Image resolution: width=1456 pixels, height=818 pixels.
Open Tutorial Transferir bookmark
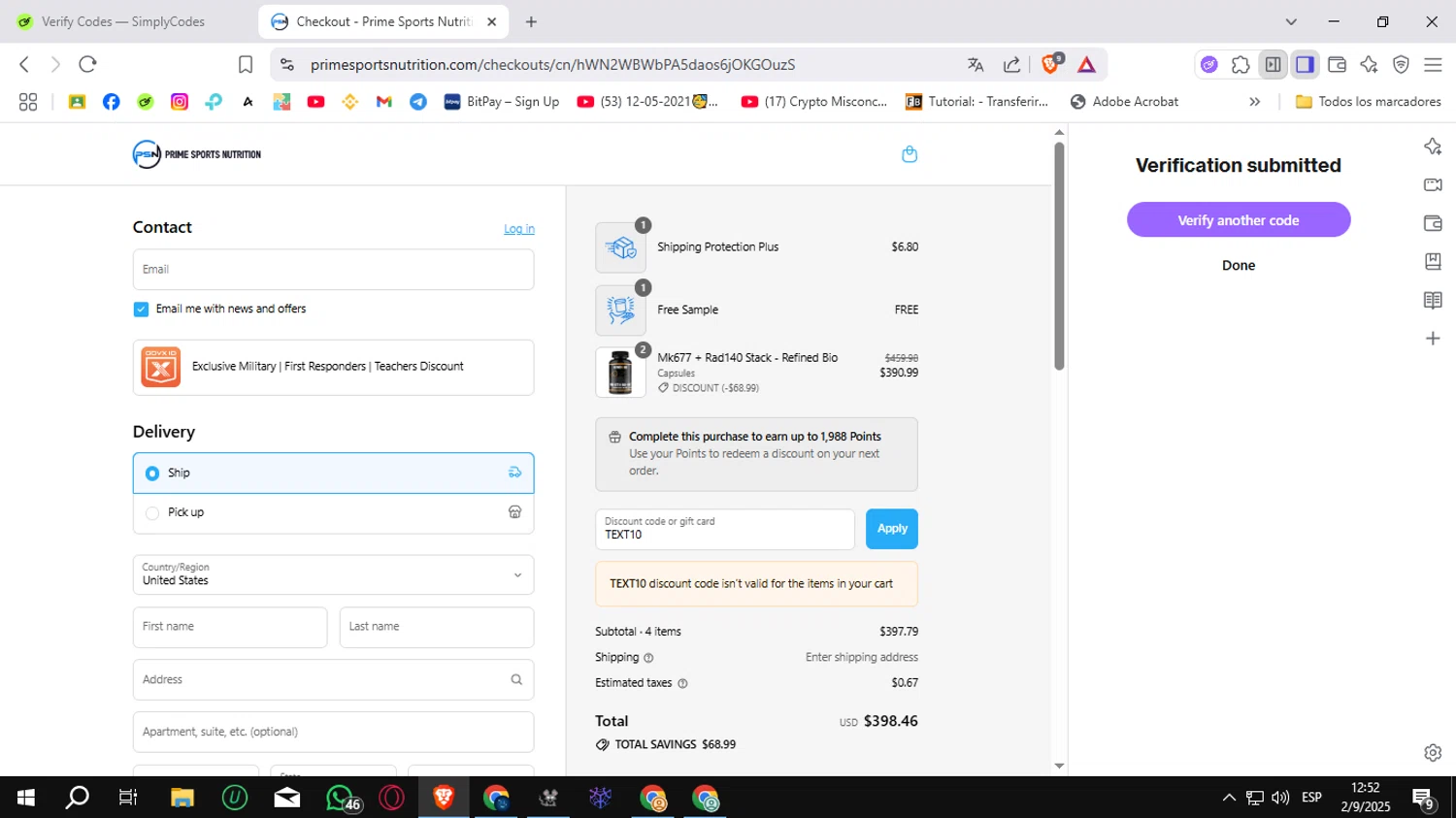tap(976, 102)
